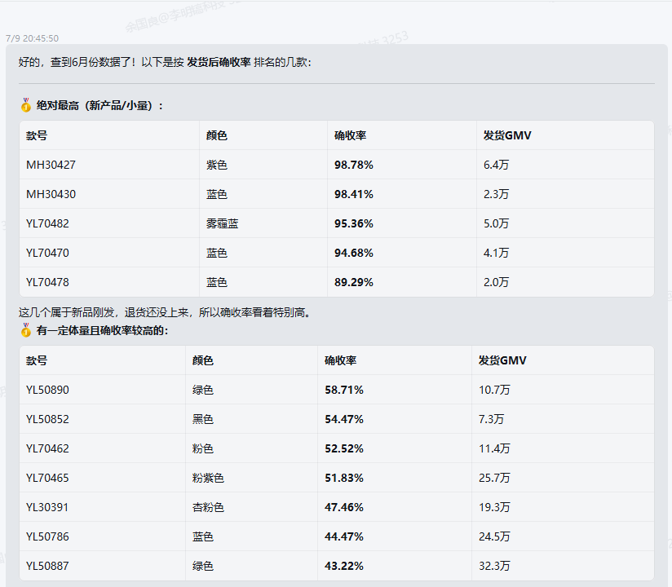Click the 7.3万 GMV value

click(x=491, y=419)
